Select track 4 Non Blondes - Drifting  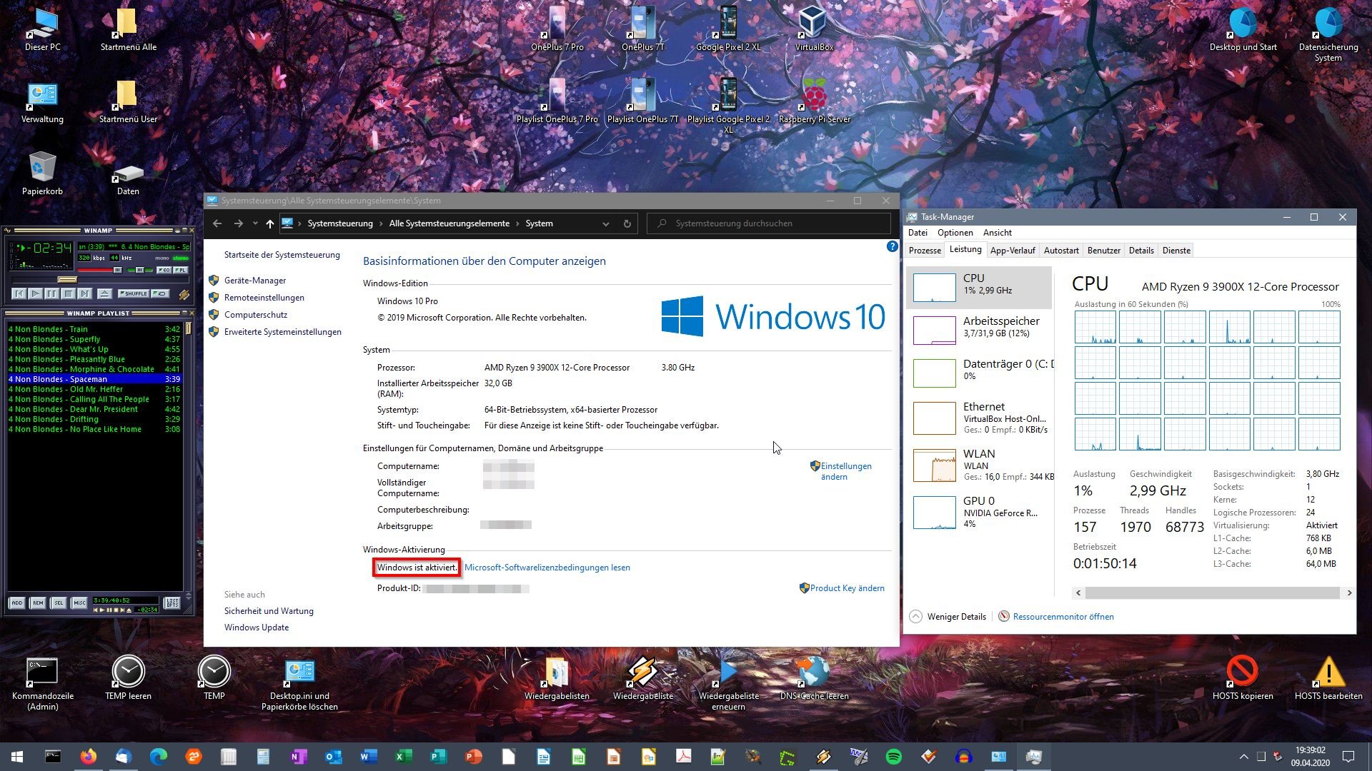[94, 419]
